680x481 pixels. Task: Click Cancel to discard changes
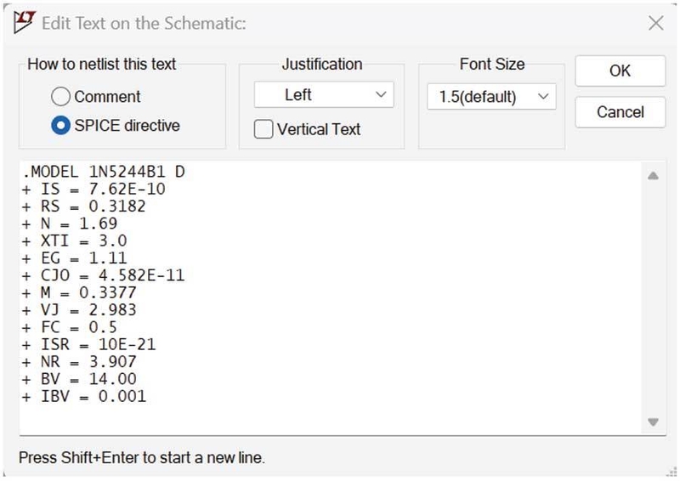(x=620, y=112)
